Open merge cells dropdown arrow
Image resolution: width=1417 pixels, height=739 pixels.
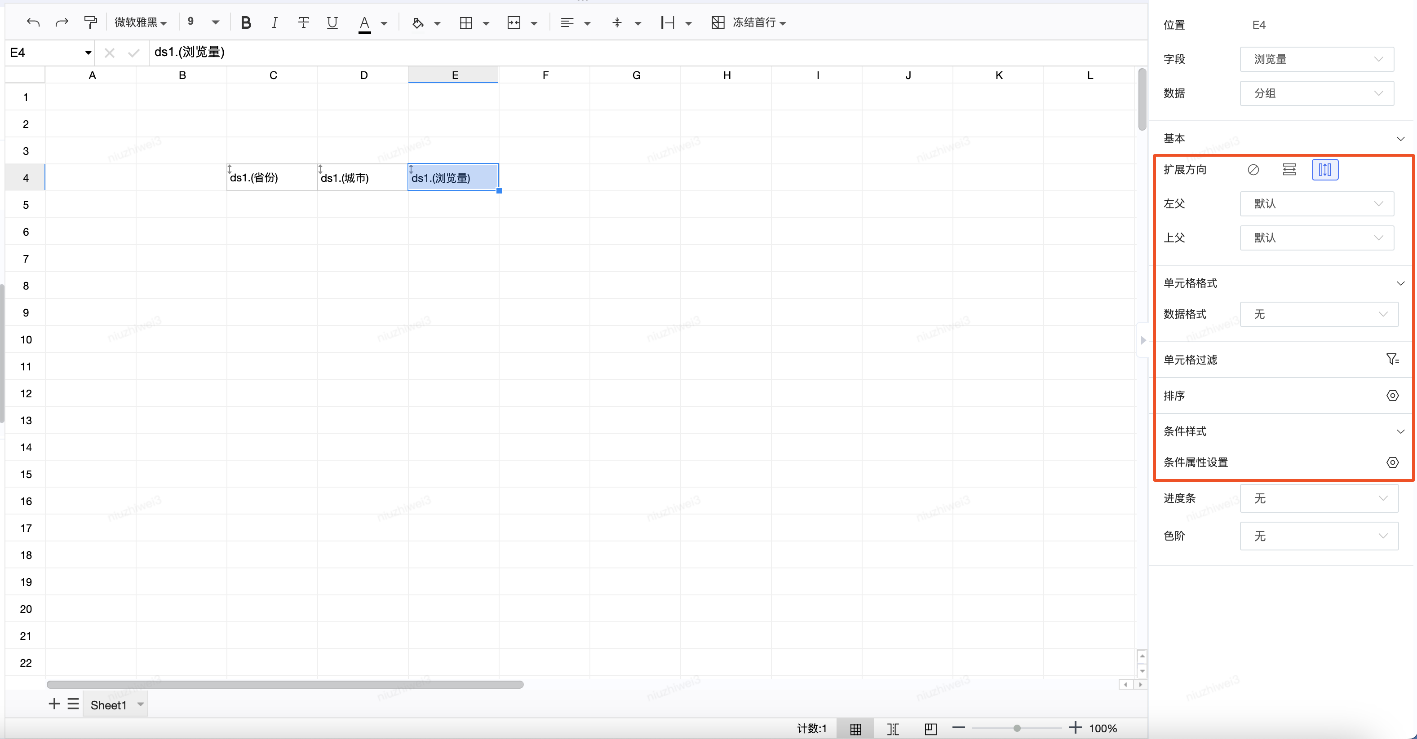pos(534,24)
